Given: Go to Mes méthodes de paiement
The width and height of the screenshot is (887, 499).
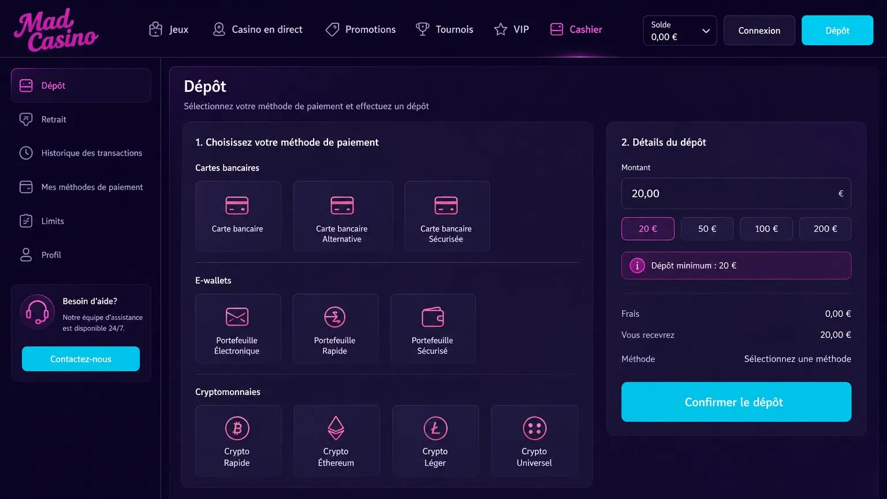Looking at the screenshot, I should 81,187.
